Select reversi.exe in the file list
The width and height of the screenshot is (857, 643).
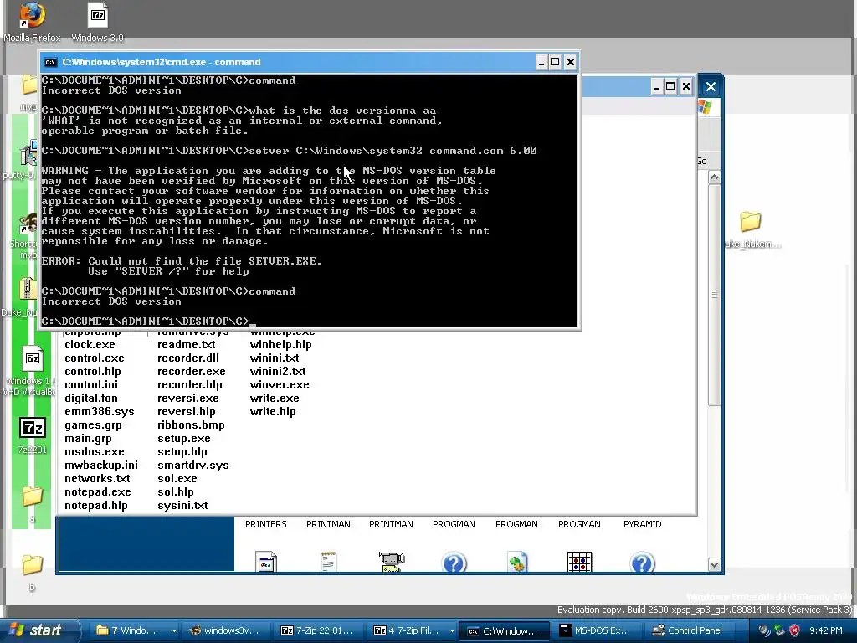tap(187, 398)
